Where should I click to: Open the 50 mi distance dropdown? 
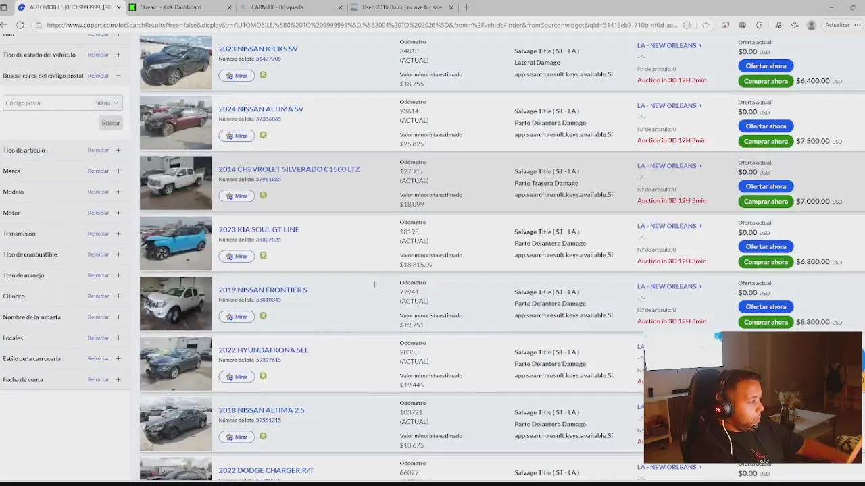pyautogui.click(x=107, y=103)
